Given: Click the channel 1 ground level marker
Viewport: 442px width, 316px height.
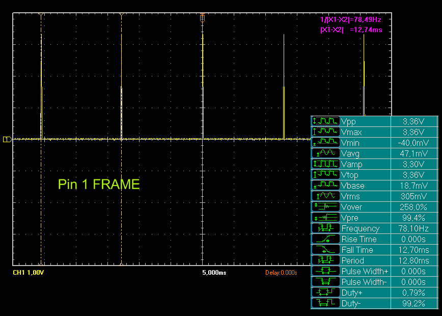Looking at the screenshot, I should 7,139.
